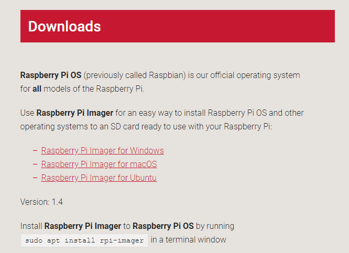Viewport: 349px width, 253px height.
Task: Click the word Install in the last paragraph
Action: pos(31,226)
